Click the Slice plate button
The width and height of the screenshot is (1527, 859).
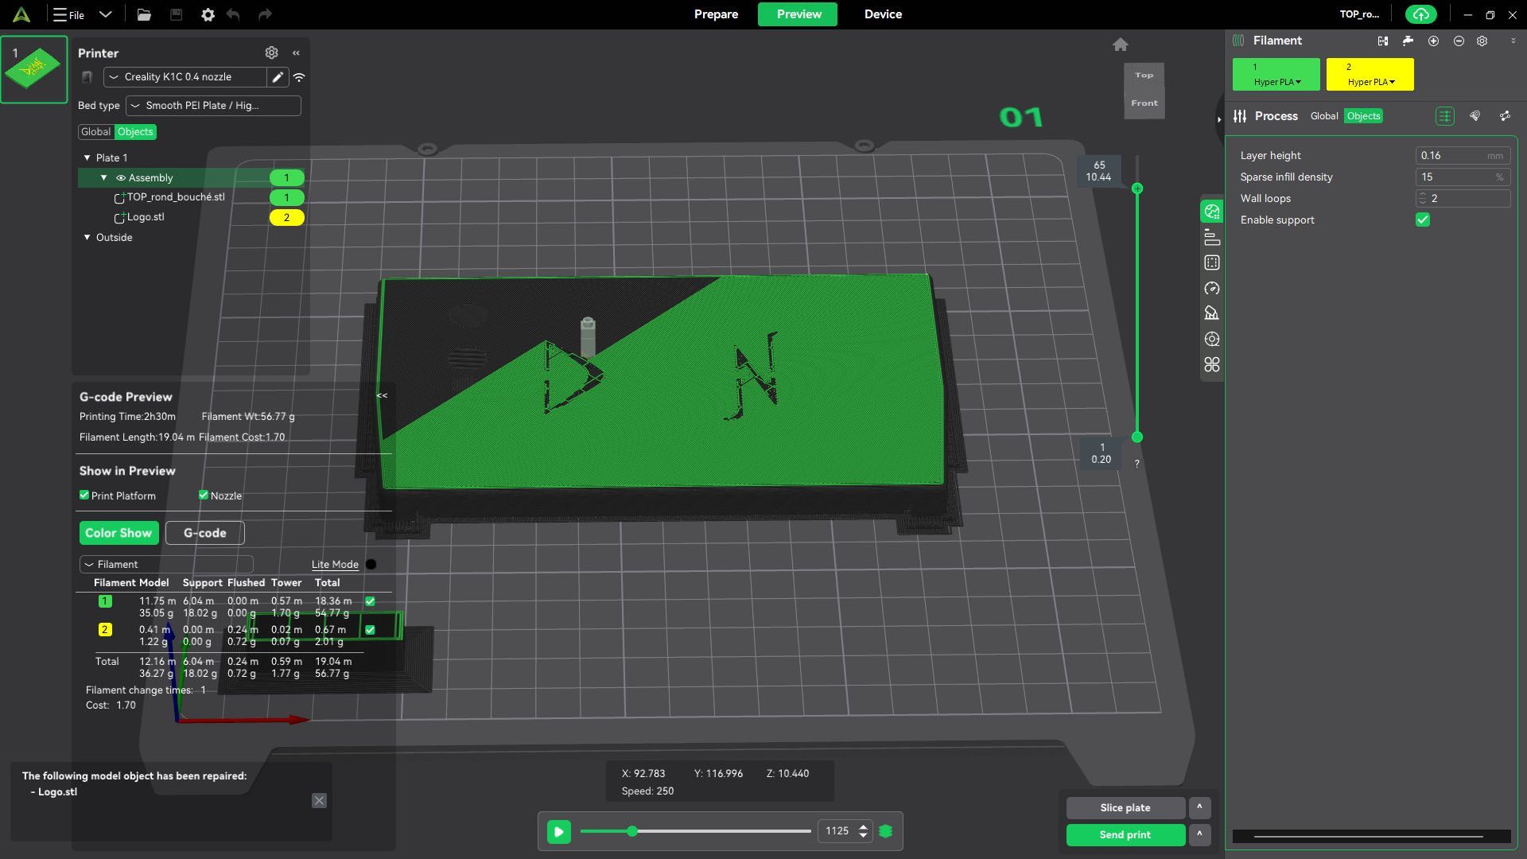click(x=1125, y=807)
